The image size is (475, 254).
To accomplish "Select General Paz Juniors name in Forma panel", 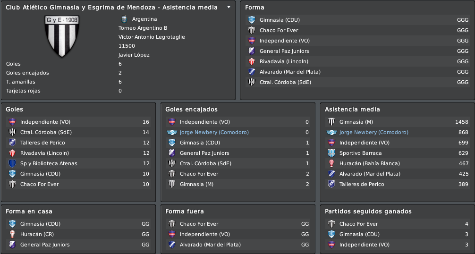I will pos(284,51).
